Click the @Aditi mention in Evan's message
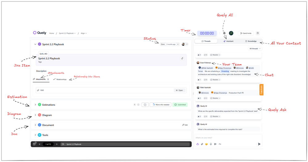The width and height of the screenshot is (308, 162). 250,68
